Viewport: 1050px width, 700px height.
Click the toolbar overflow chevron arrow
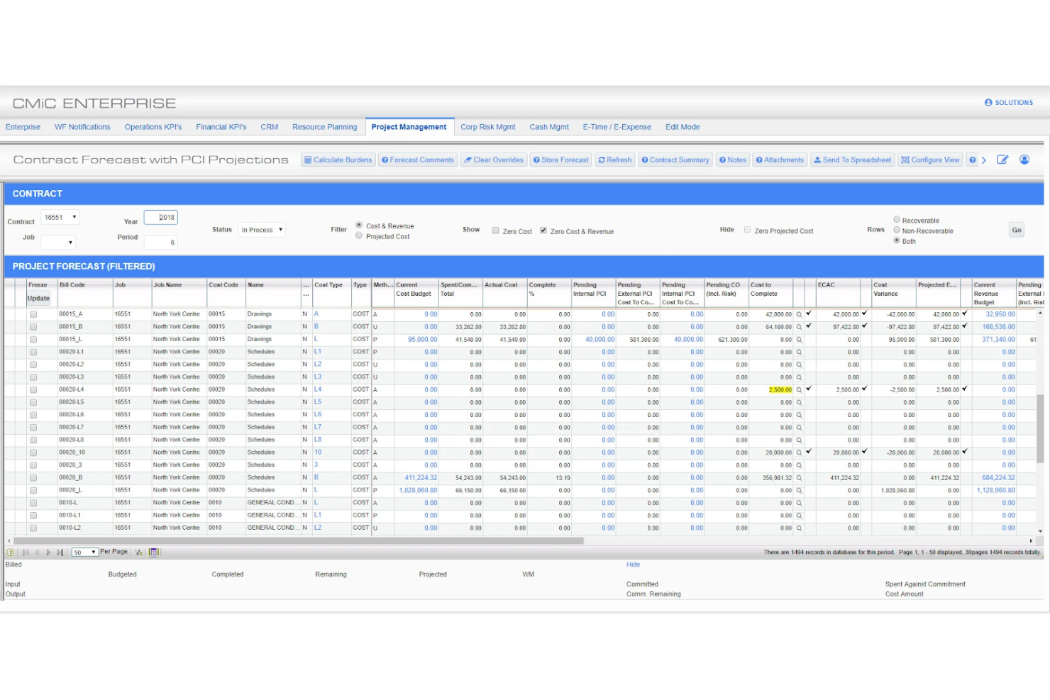pos(984,160)
